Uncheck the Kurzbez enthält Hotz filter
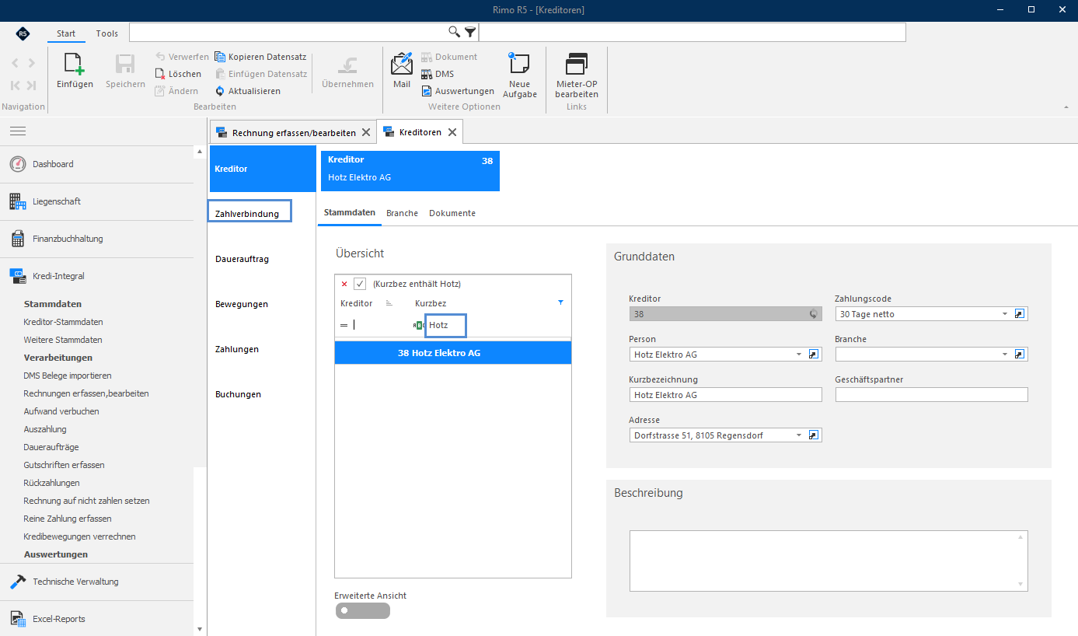 point(360,284)
